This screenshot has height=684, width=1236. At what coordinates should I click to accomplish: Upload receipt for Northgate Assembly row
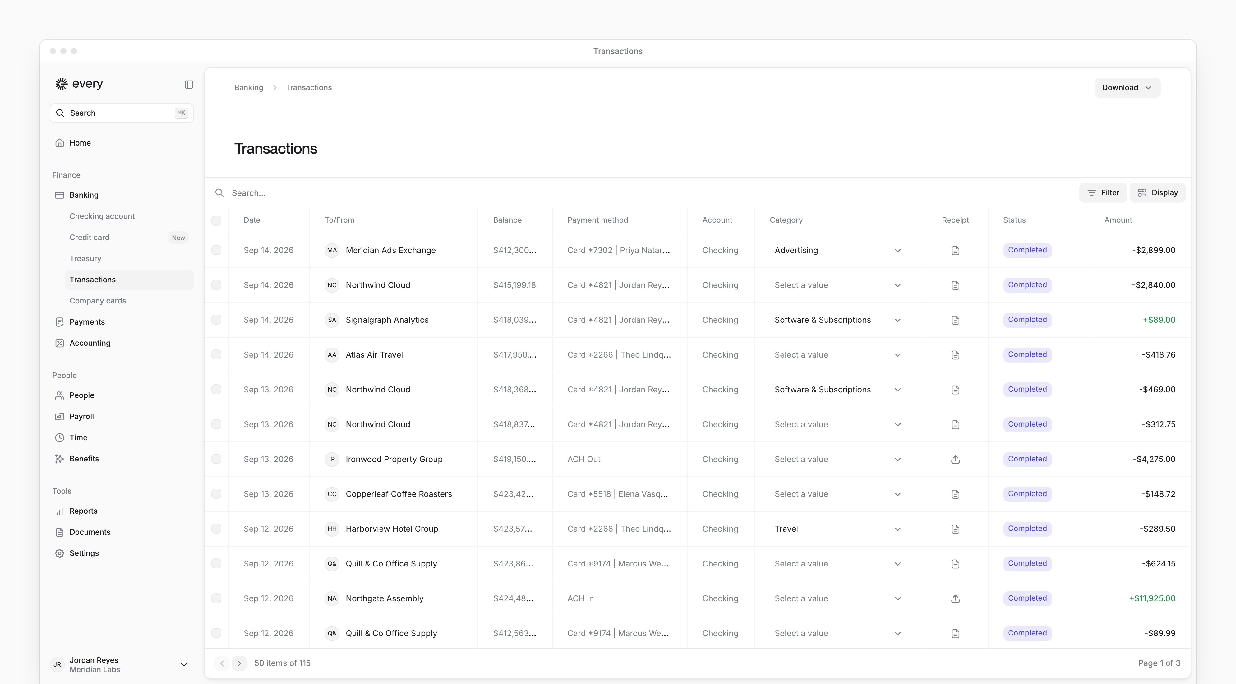click(x=955, y=598)
